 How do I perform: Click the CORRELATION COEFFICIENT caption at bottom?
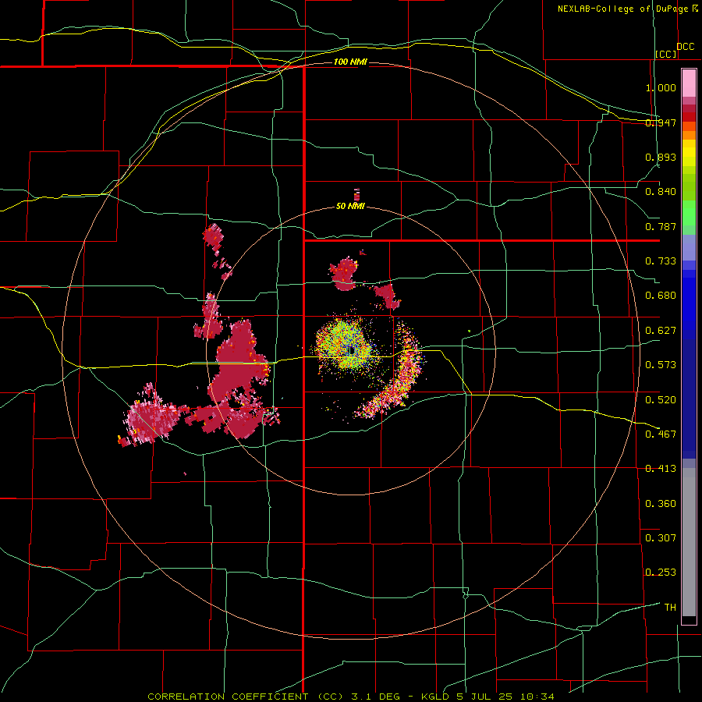coord(350,697)
